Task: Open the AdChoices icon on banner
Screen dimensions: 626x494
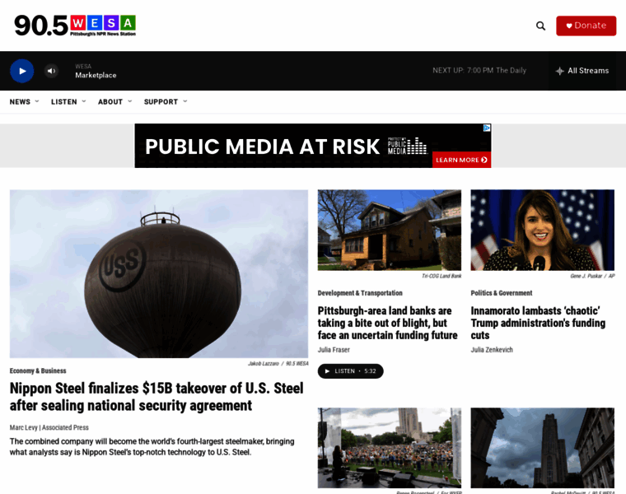Action: coord(487,128)
